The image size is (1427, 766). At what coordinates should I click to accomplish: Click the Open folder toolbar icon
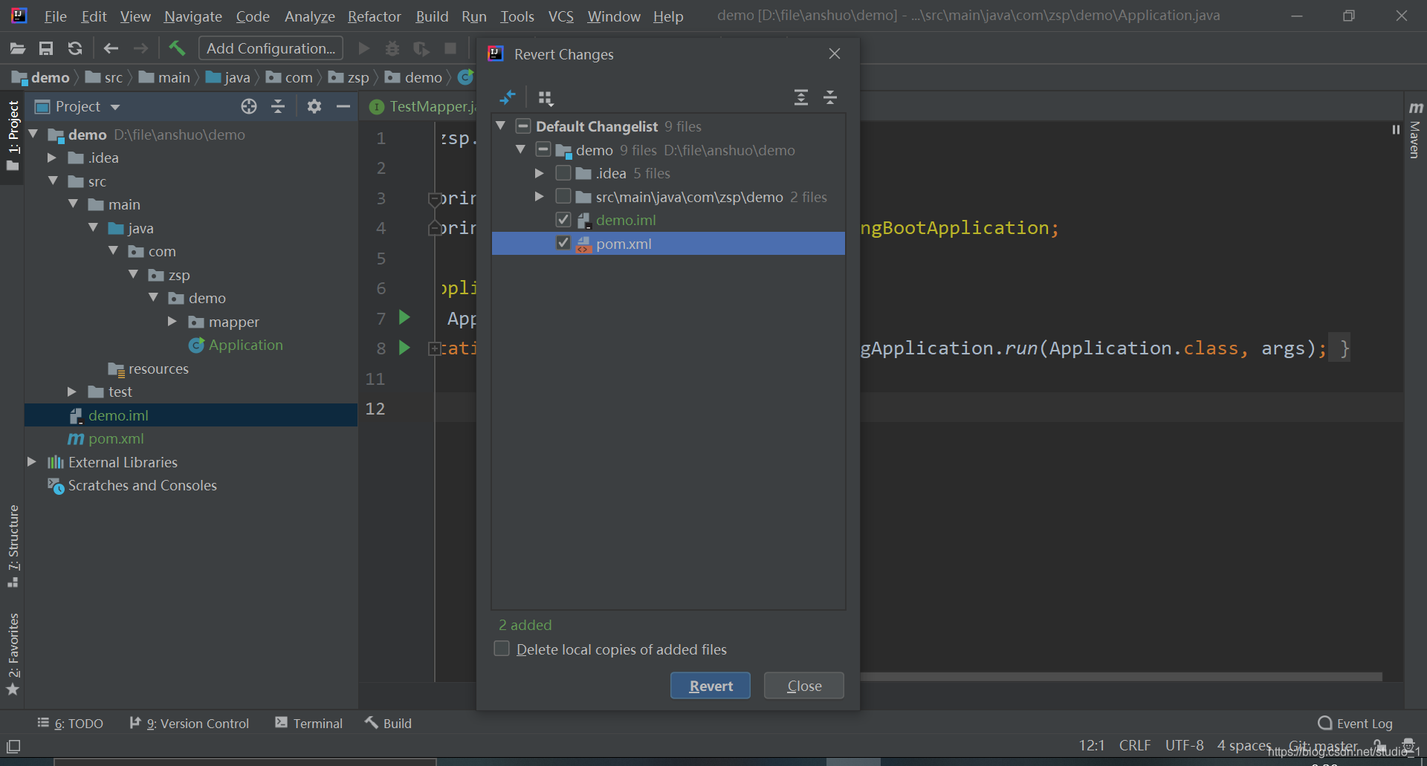coord(18,48)
